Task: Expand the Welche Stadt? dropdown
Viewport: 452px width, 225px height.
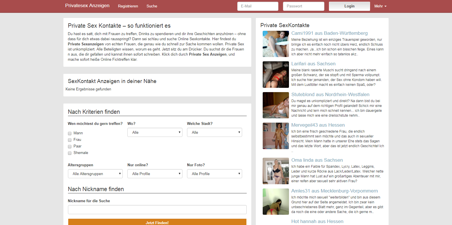Action: [214, 132]
